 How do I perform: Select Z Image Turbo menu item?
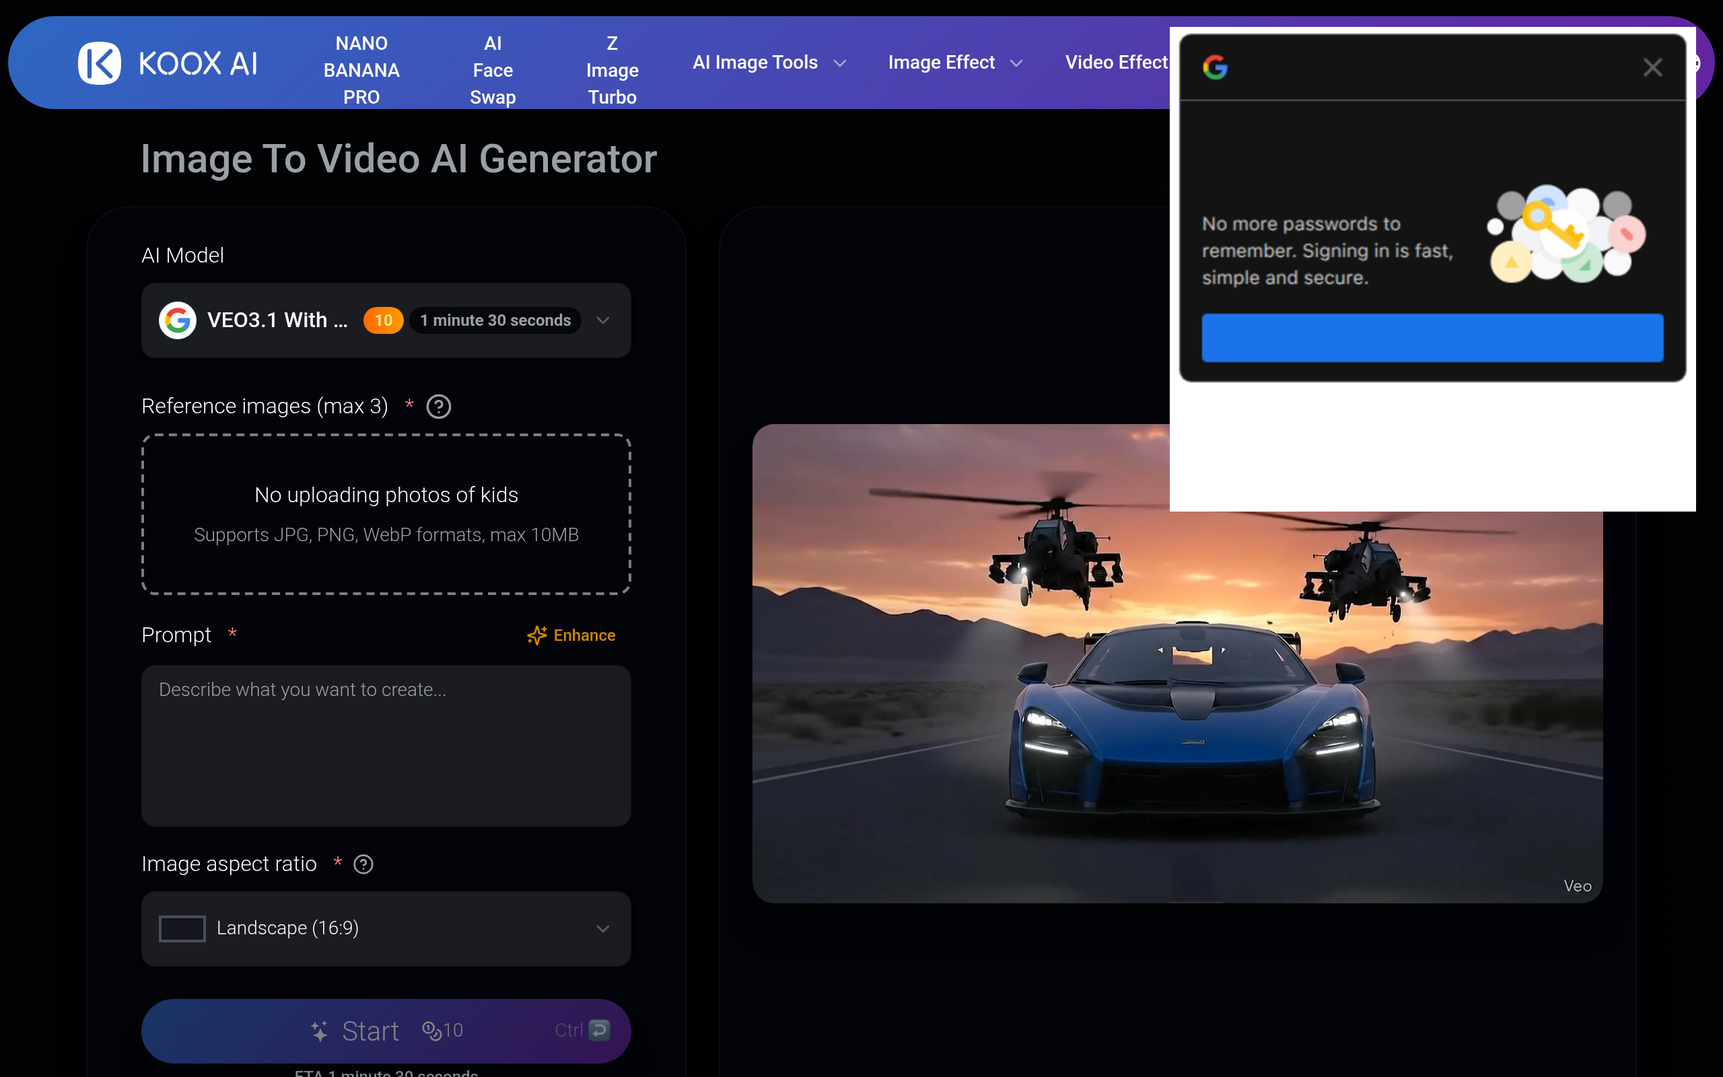tap(612, 70)
